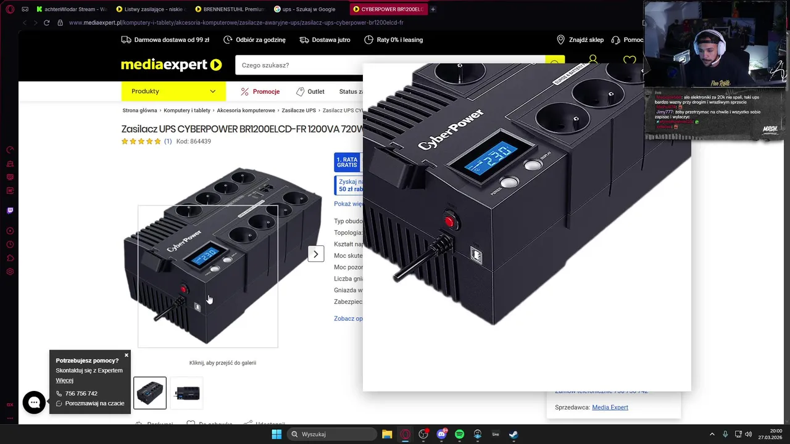
Task: Click the 'Więcej' link in help popup
Action: (64, 380)
